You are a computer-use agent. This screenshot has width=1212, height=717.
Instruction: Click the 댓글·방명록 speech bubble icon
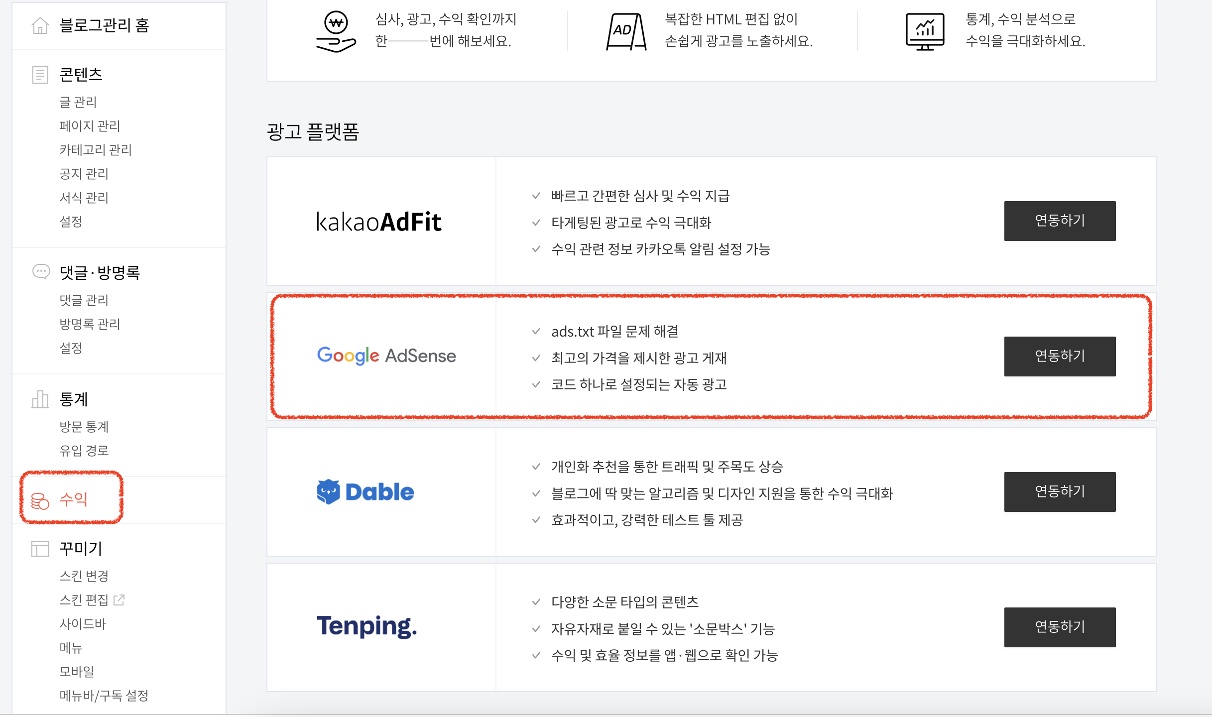pyautogui.click(x=41, y=272)
